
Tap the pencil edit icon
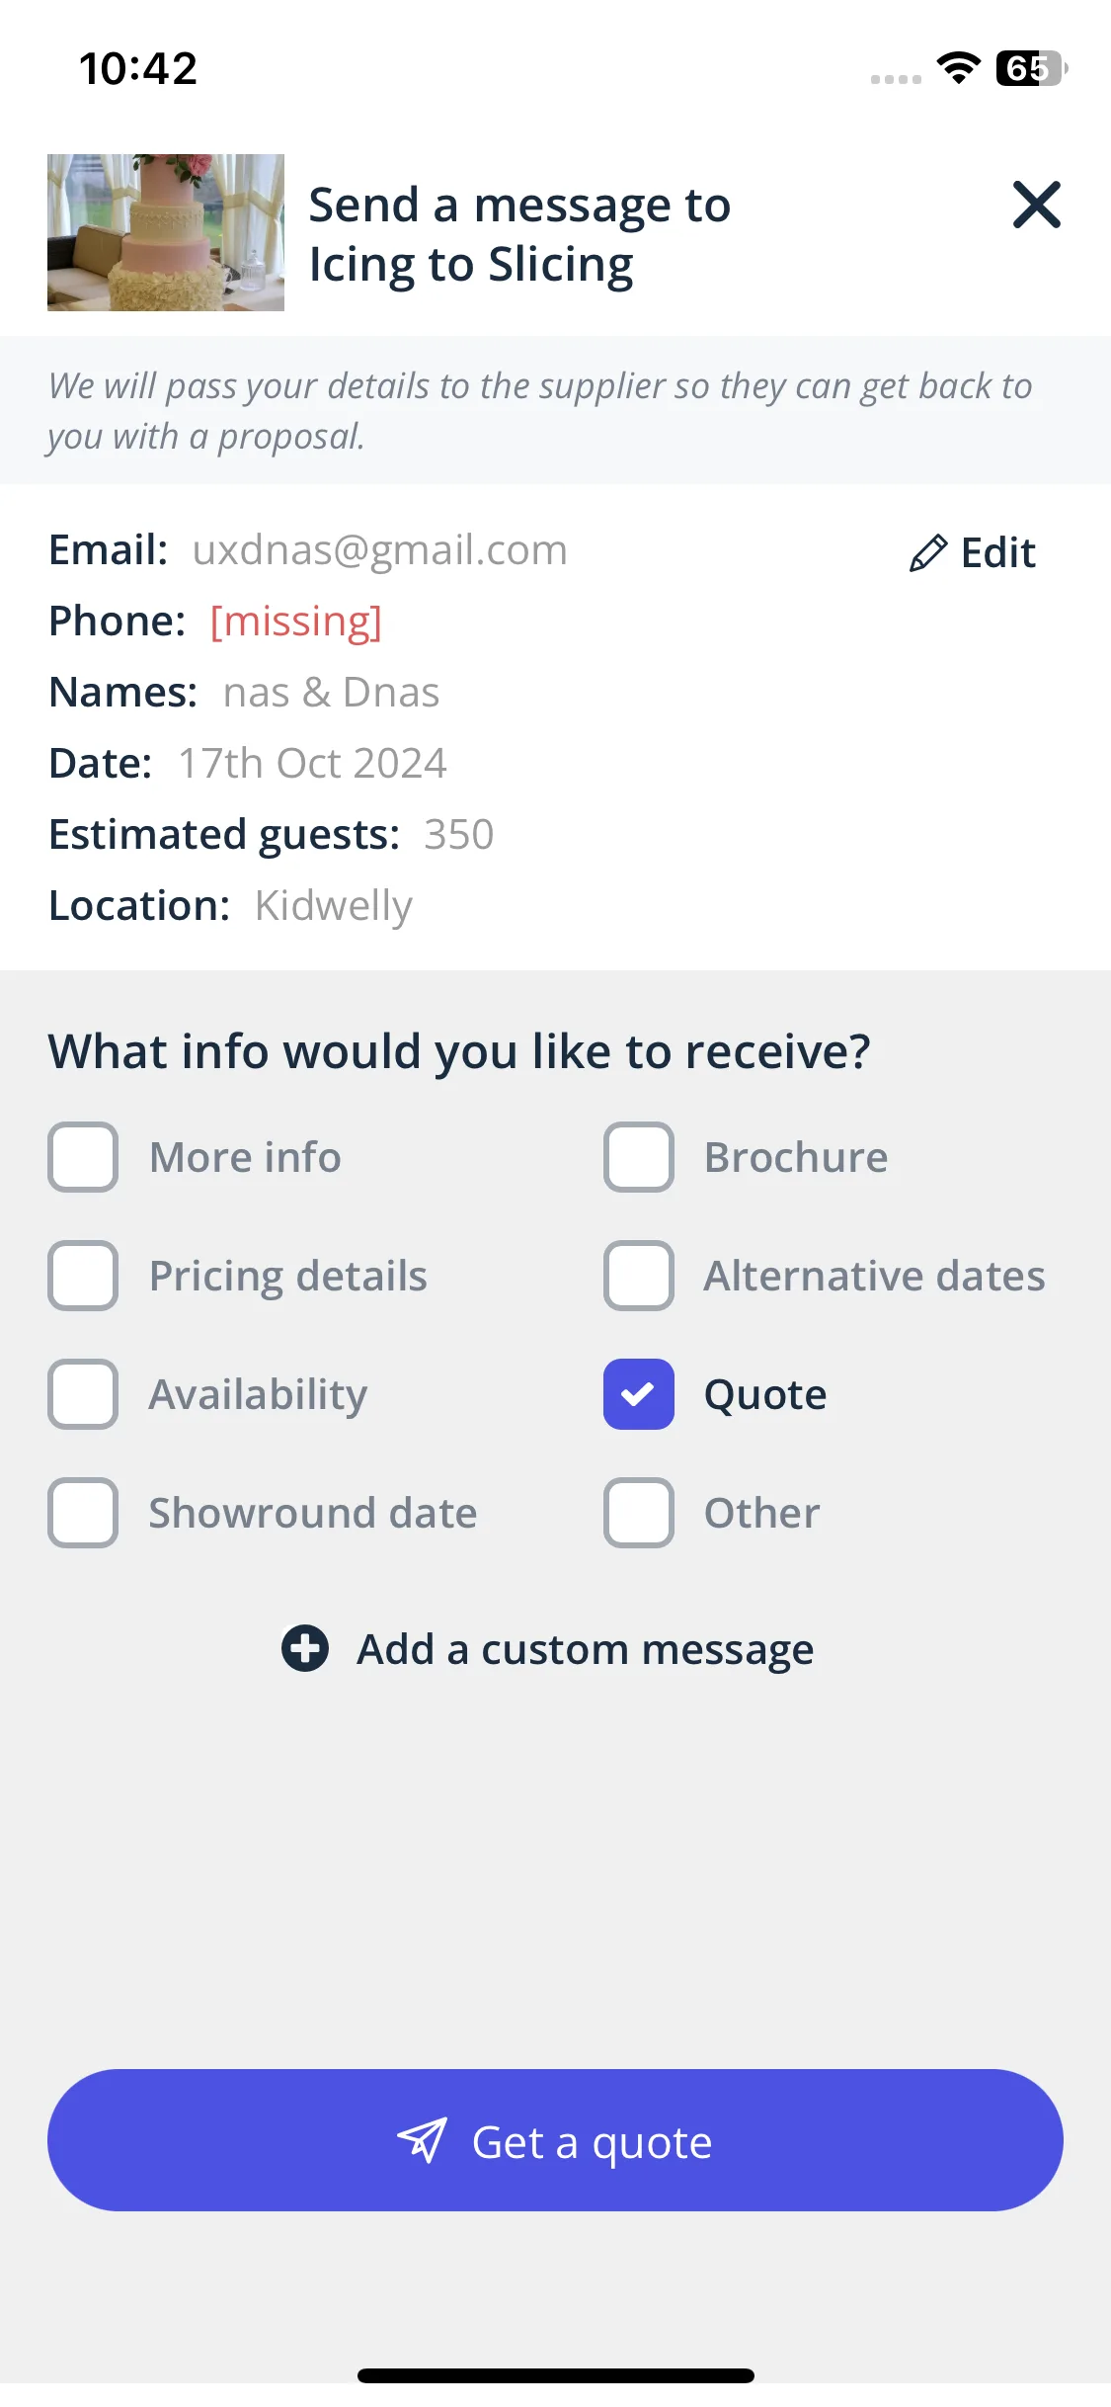pos(928,553)
